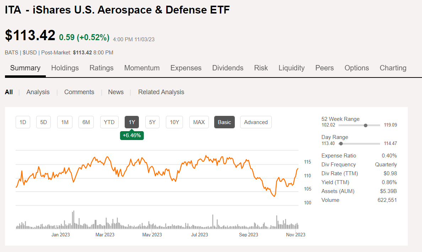Filter content by News
The height and width of the screenshot is (252, 422).
click(x=116, y=92)
